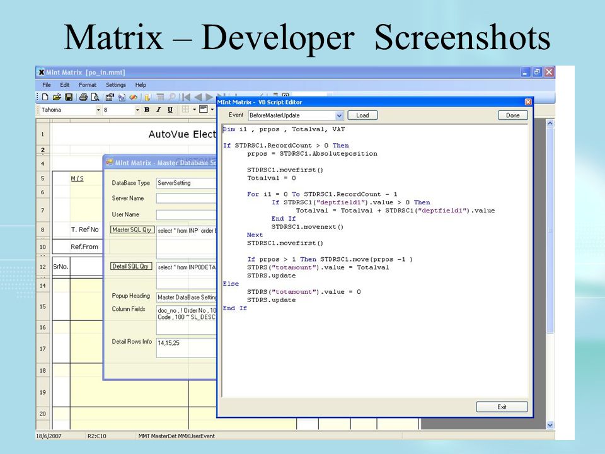Screen dimensions: 605x454
Task: Open the File menu
Action: (47, 85)
